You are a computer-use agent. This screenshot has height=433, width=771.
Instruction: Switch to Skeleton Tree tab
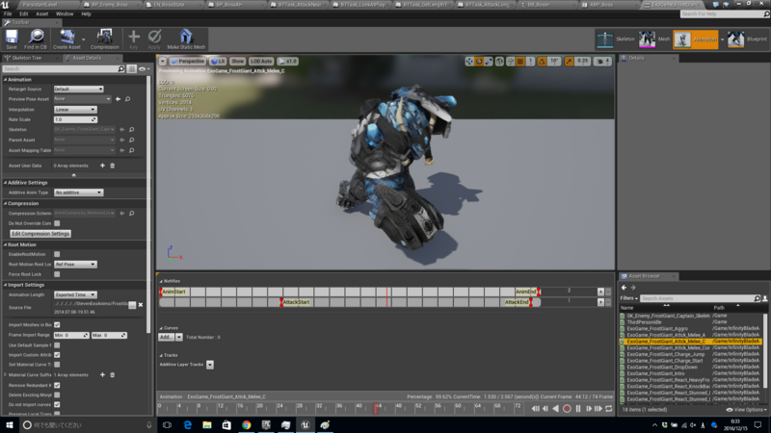click(27, 58)
